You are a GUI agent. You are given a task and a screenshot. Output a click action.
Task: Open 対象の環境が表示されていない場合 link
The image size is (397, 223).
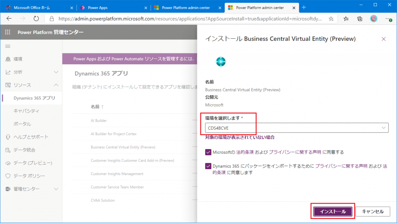240,137
